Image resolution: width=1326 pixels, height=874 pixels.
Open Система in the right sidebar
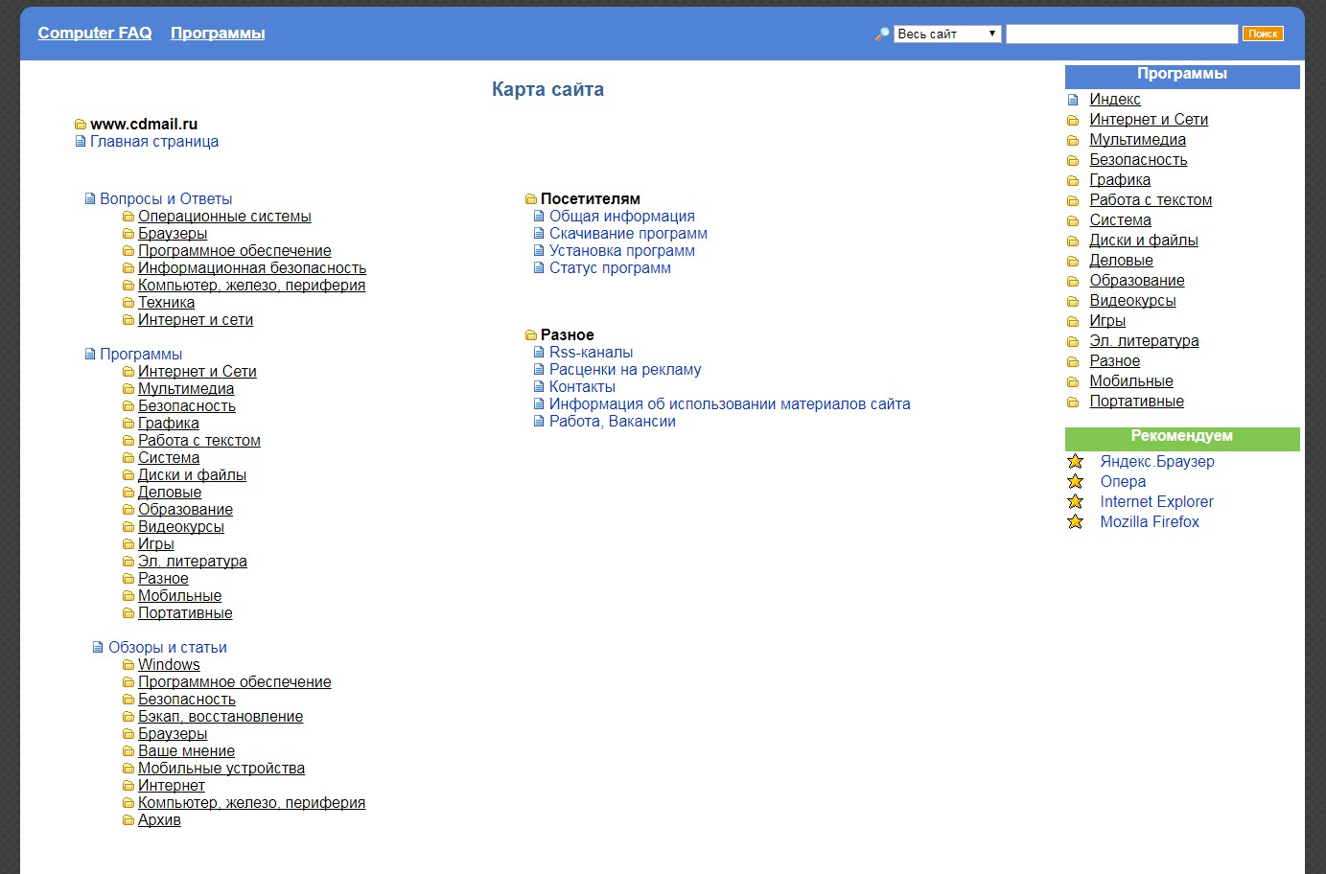[1120, 220]
